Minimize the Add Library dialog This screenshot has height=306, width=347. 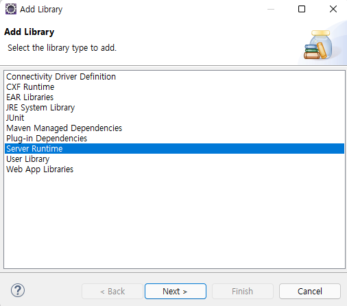(x=271, y=9)
